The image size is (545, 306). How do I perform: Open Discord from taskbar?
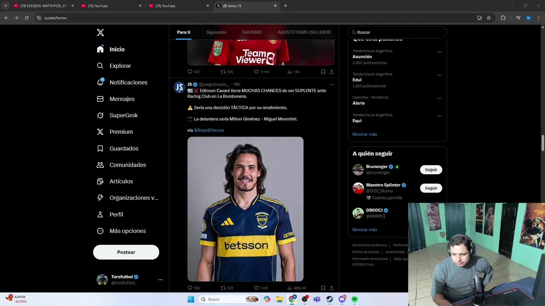(342, 299)
